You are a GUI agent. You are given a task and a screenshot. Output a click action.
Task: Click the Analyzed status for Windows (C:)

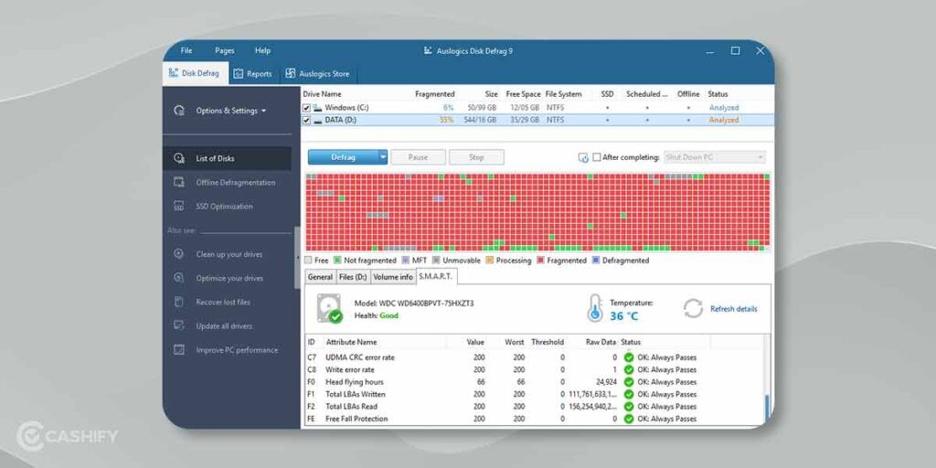click(724, 108)
